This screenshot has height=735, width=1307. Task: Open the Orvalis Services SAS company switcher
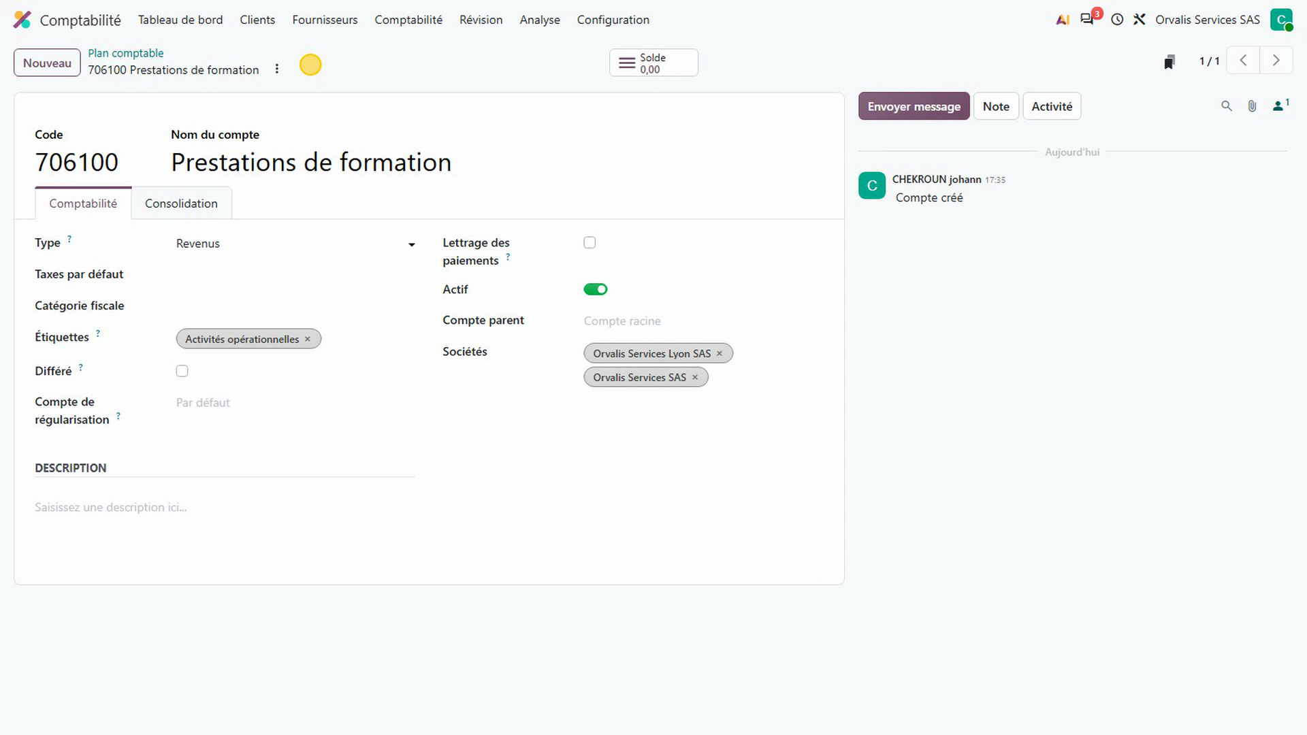tap(1207, 20)
